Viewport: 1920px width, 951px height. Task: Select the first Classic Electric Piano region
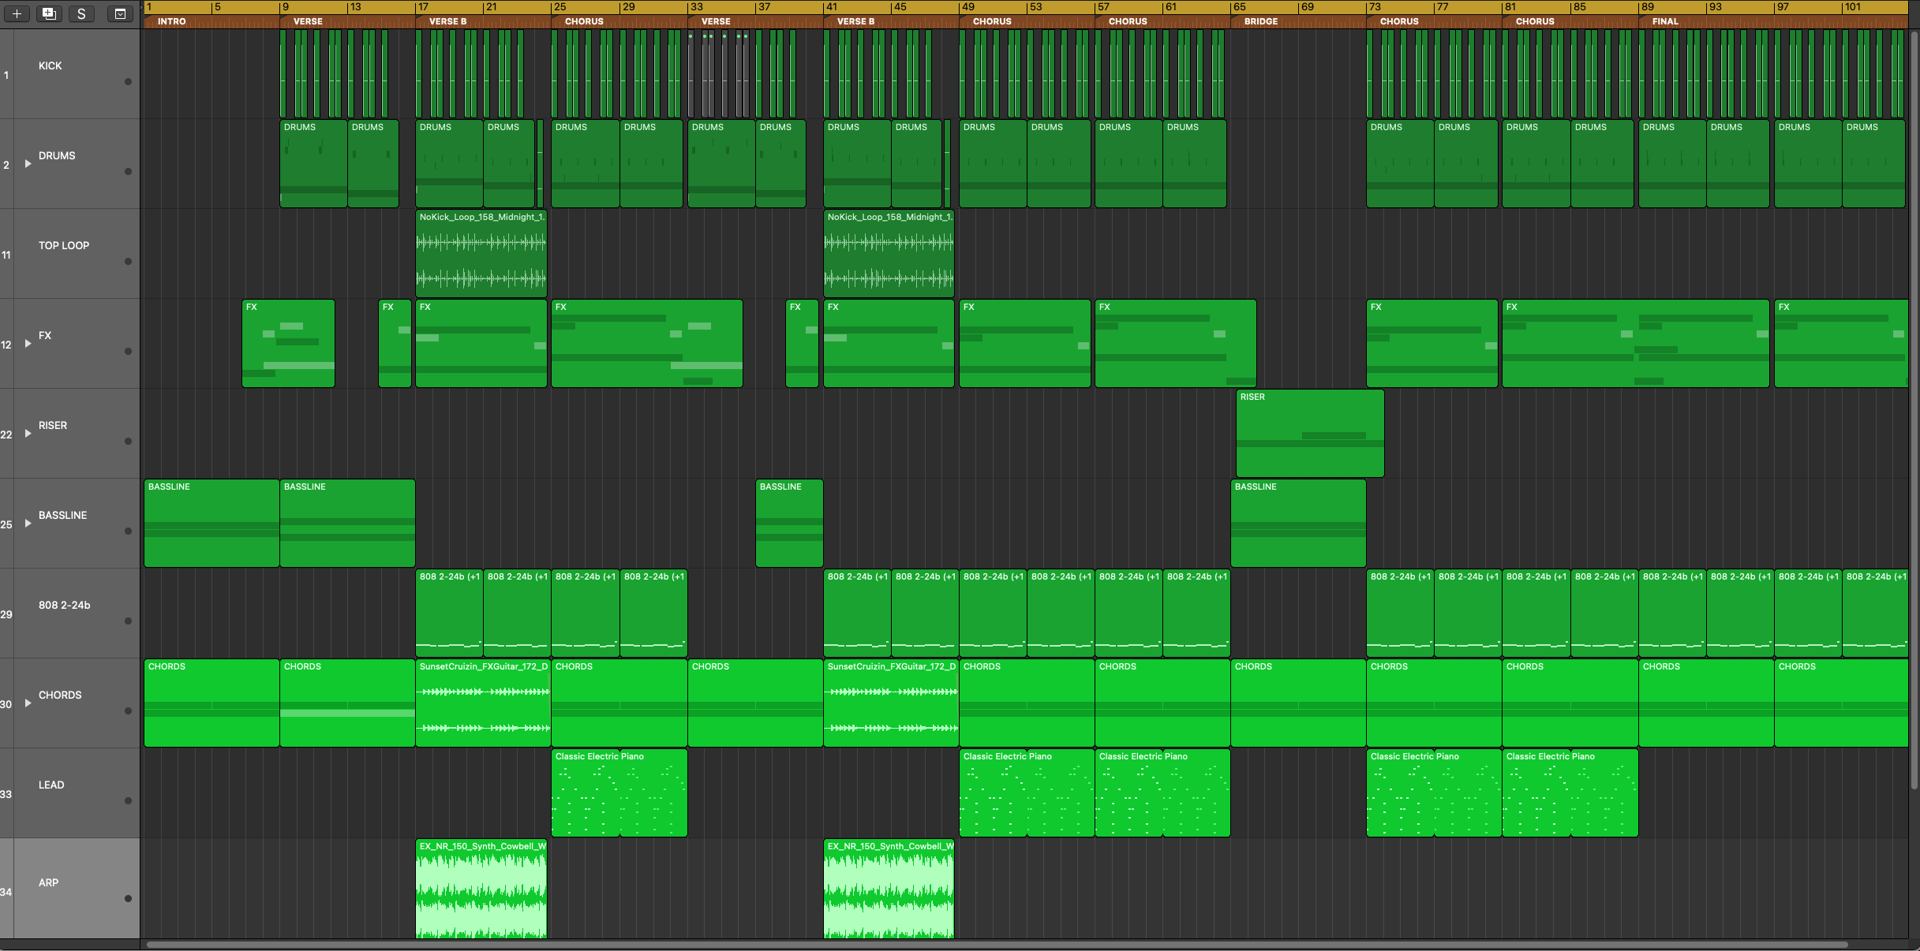point(619,792)
